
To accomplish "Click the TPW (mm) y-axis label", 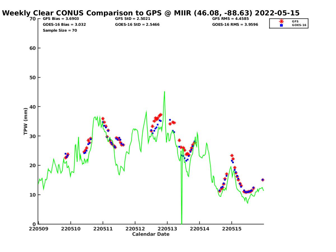I will click(x=26, y=121).
